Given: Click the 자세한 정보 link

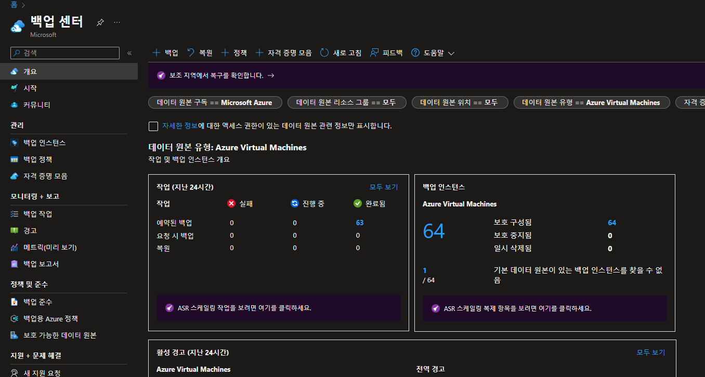Looking at the screenshot, I should tap(180, 126).
